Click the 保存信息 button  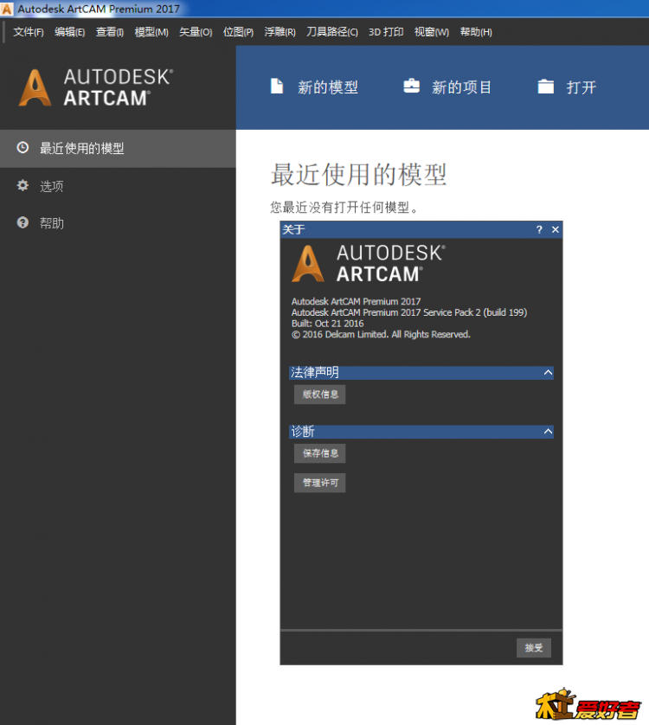click(x=319, y=453)
